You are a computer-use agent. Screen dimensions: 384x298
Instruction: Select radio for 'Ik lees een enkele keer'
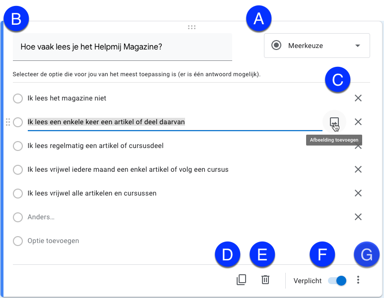[x=18, y=122]
